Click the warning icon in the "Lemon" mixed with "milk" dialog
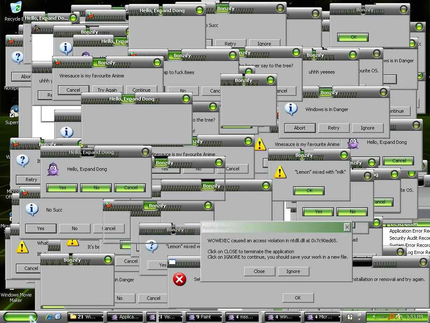 pyautogui.click(x=280, y=172)
